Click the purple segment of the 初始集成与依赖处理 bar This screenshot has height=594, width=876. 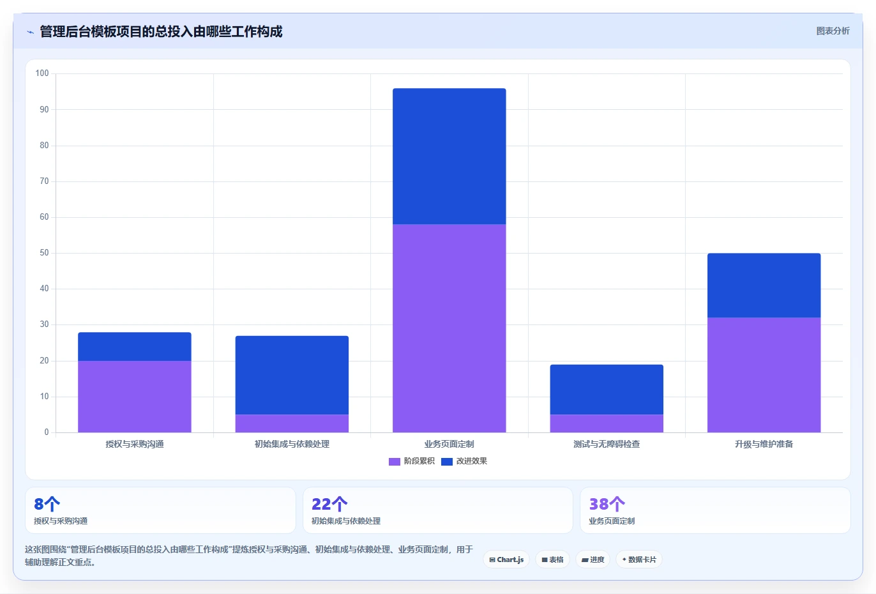click(292, 423)
